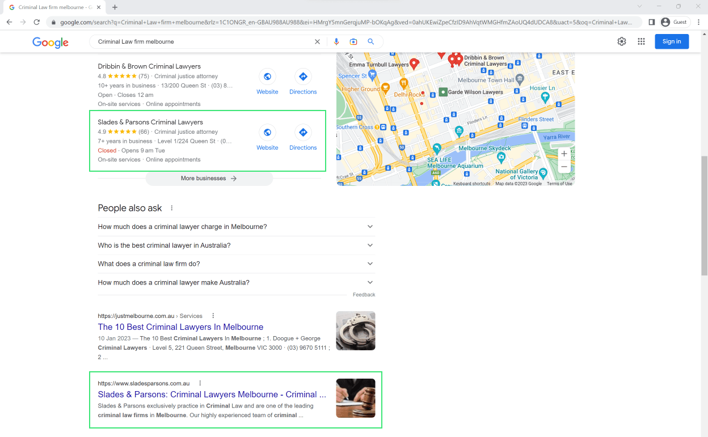
Task: Click the voice search microphone icon
Action: (336, 41)
